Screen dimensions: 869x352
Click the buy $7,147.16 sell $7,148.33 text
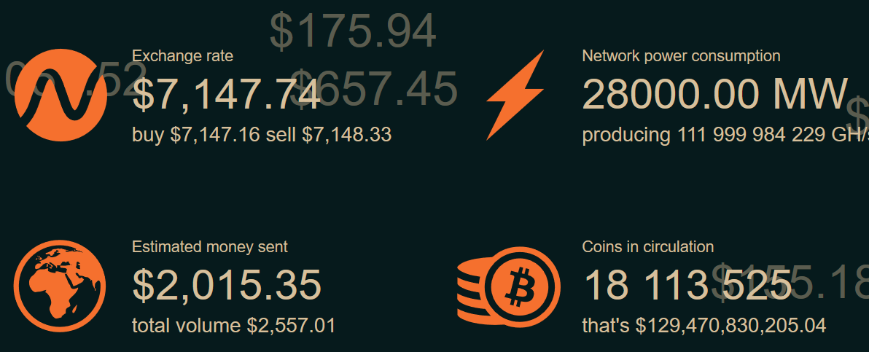pyautogui.click(x=262, y=135)
